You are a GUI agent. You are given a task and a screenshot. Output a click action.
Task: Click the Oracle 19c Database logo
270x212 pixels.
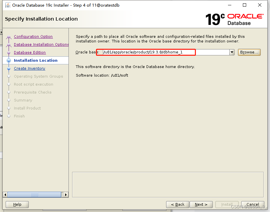[x=234, y=19]
